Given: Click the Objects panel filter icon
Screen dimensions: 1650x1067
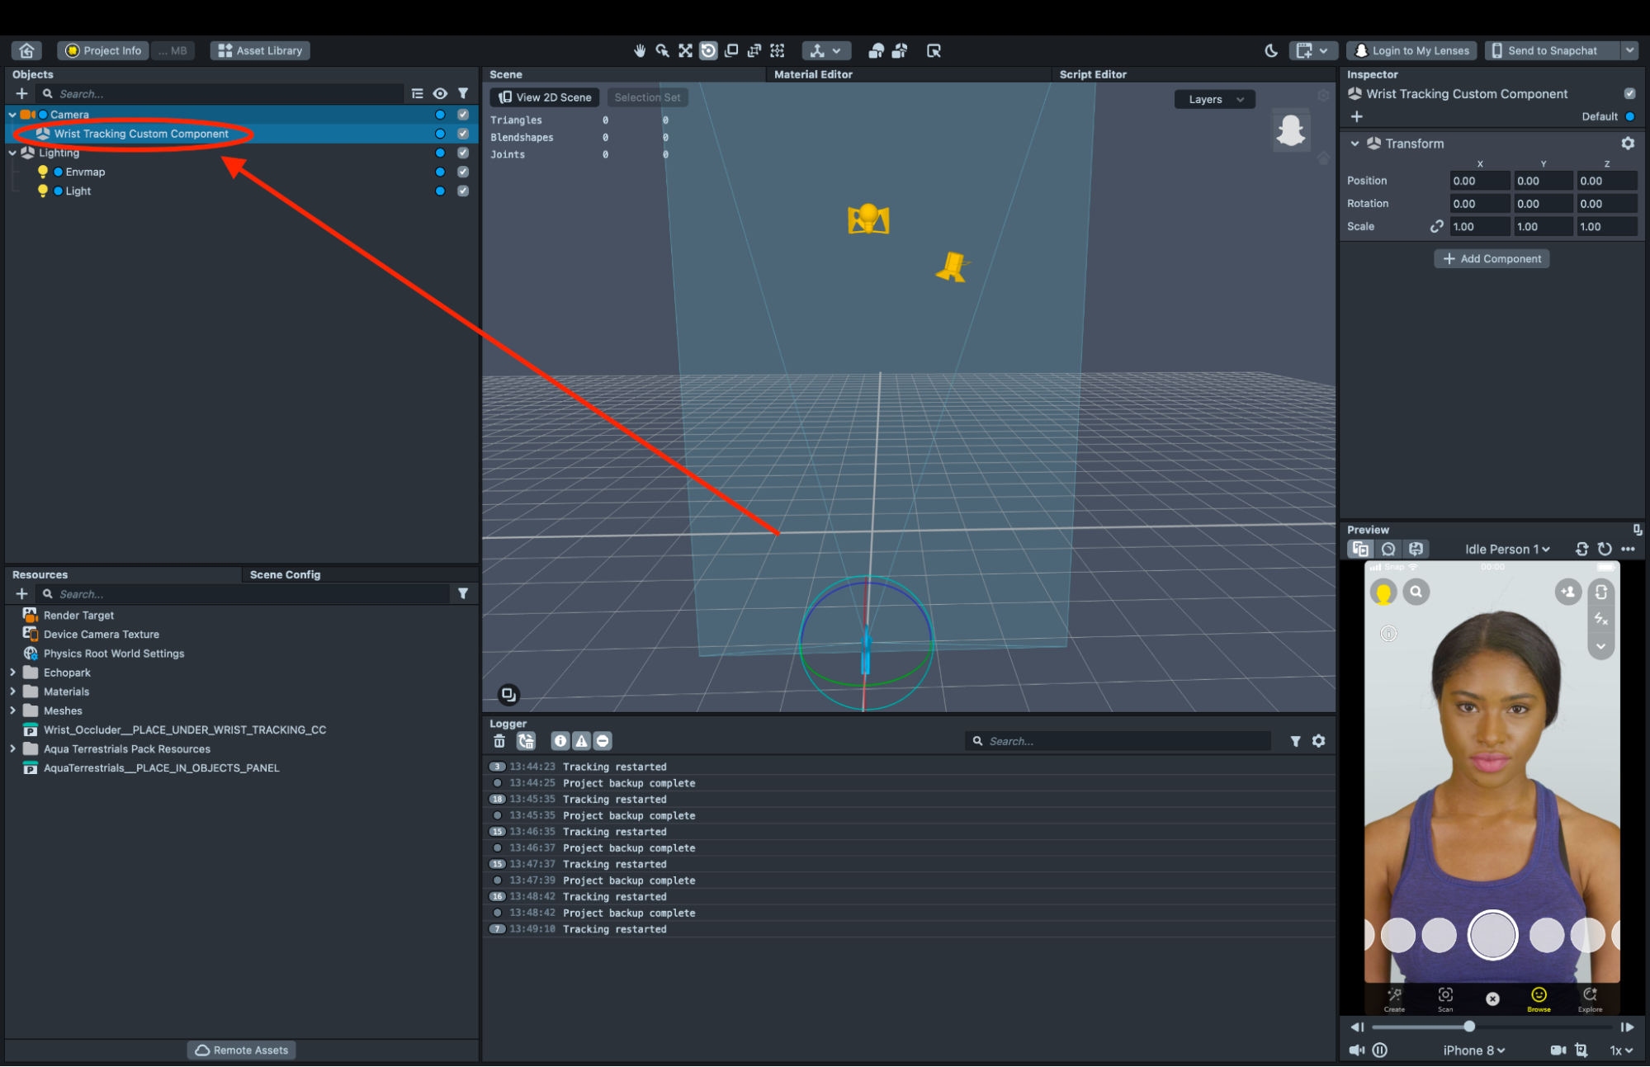Looking at the screenshot, I should click(463, 93).
